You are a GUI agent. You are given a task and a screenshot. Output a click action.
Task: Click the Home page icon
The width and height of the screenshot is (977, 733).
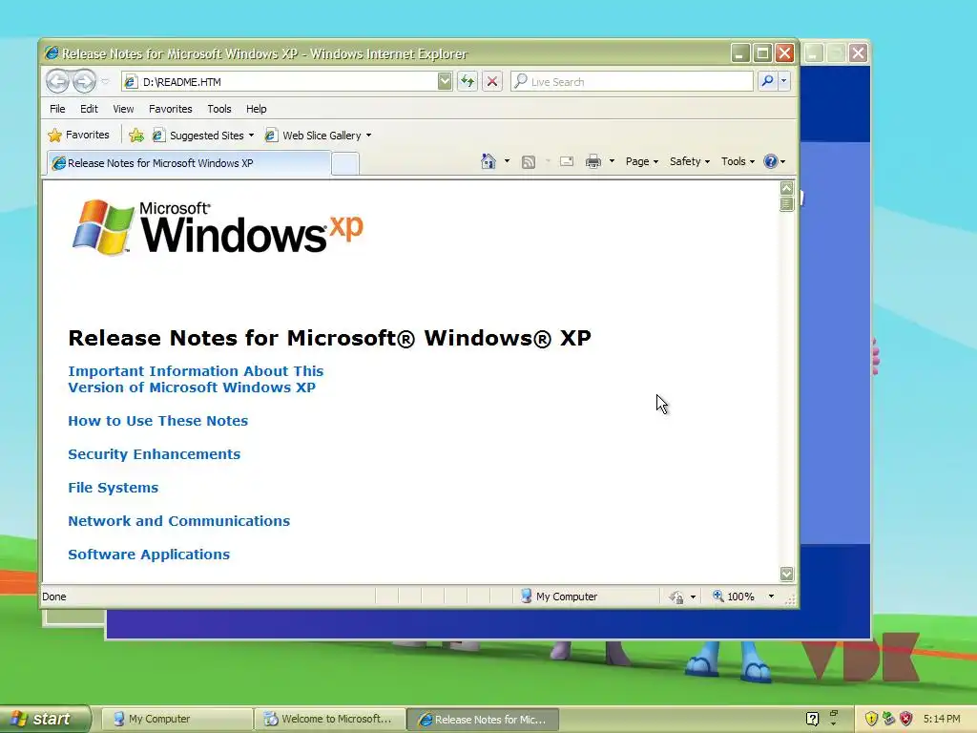tap(488, 161)
